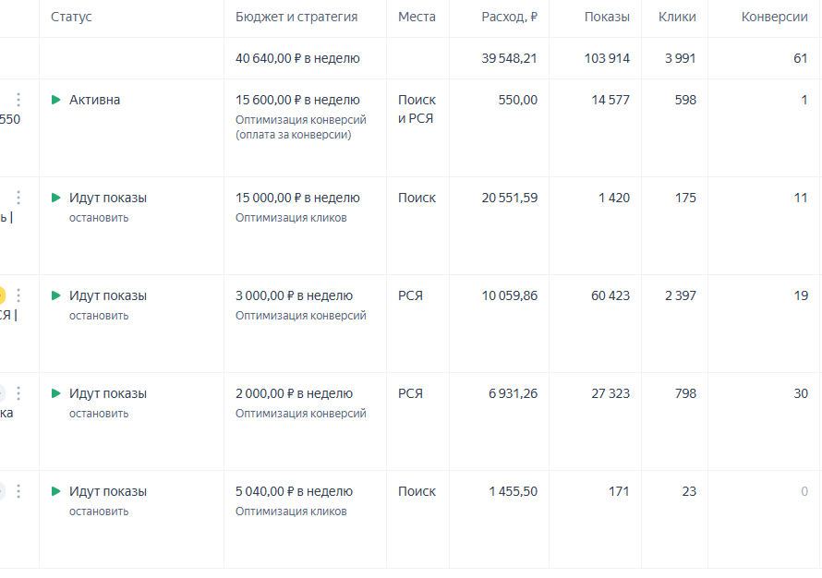822x578 pixels.
Task: Open the 3 000,00 ₽ weekly budget settings
Action: [x=294, y=295]
